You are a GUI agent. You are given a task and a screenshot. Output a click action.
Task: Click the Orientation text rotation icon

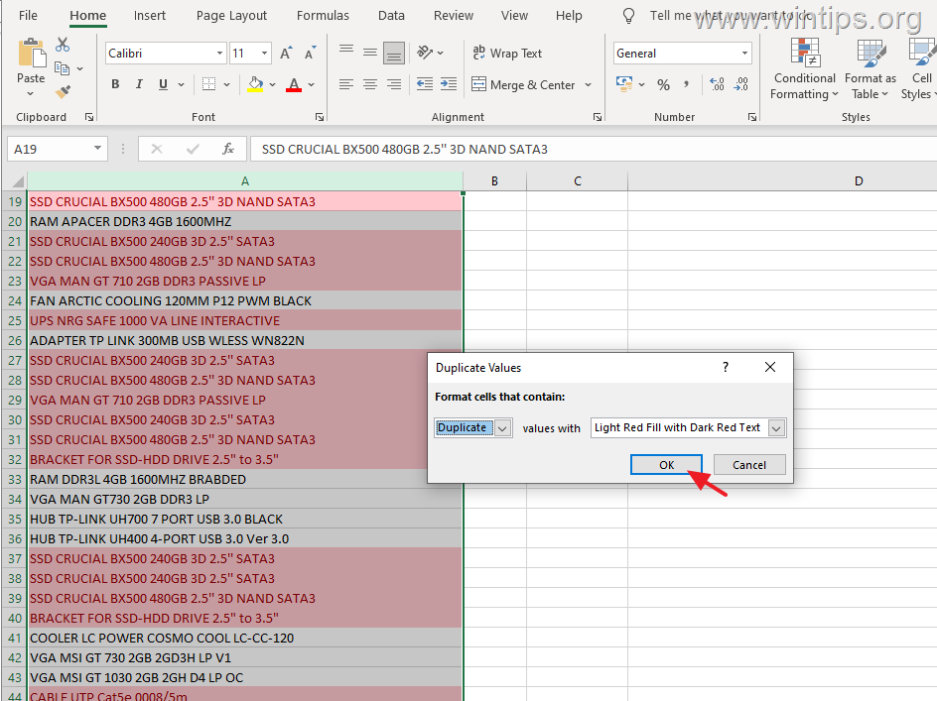tap(425, 53)
